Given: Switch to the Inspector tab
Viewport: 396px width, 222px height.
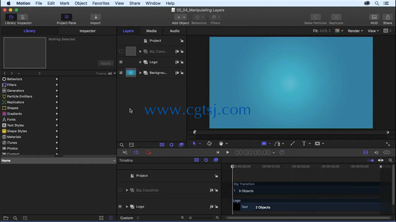Looking at the screenshot, I should tap(88, 31).
